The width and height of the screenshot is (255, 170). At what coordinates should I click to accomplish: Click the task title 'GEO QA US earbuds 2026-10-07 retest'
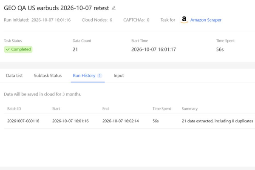(x=56, y=8)
